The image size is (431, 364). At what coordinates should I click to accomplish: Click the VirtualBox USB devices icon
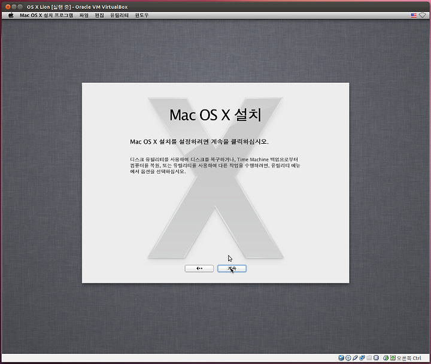coord(355,357)
